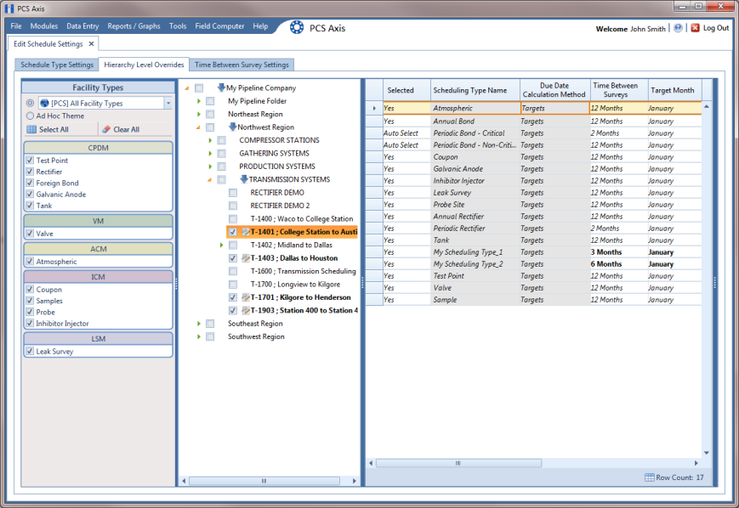This screenshot has height=508, width=739.
Task: Click the override icon on T-1401 row
Action: 246,232
